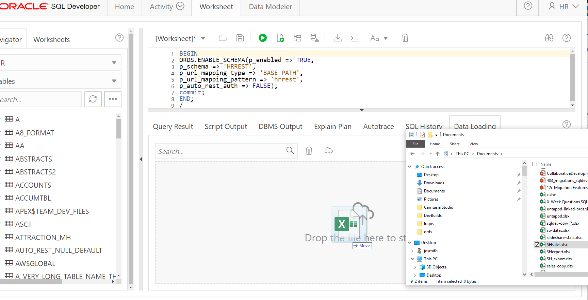Open File menu in File Explorer
Image resolution: width=588 pixels, height=300 pixels.
pos(415,144)
